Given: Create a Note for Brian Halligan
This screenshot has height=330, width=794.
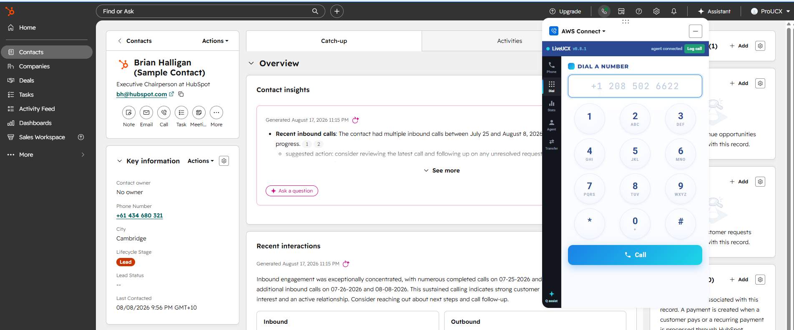Looking at the screenshot, I should (129, 112).
